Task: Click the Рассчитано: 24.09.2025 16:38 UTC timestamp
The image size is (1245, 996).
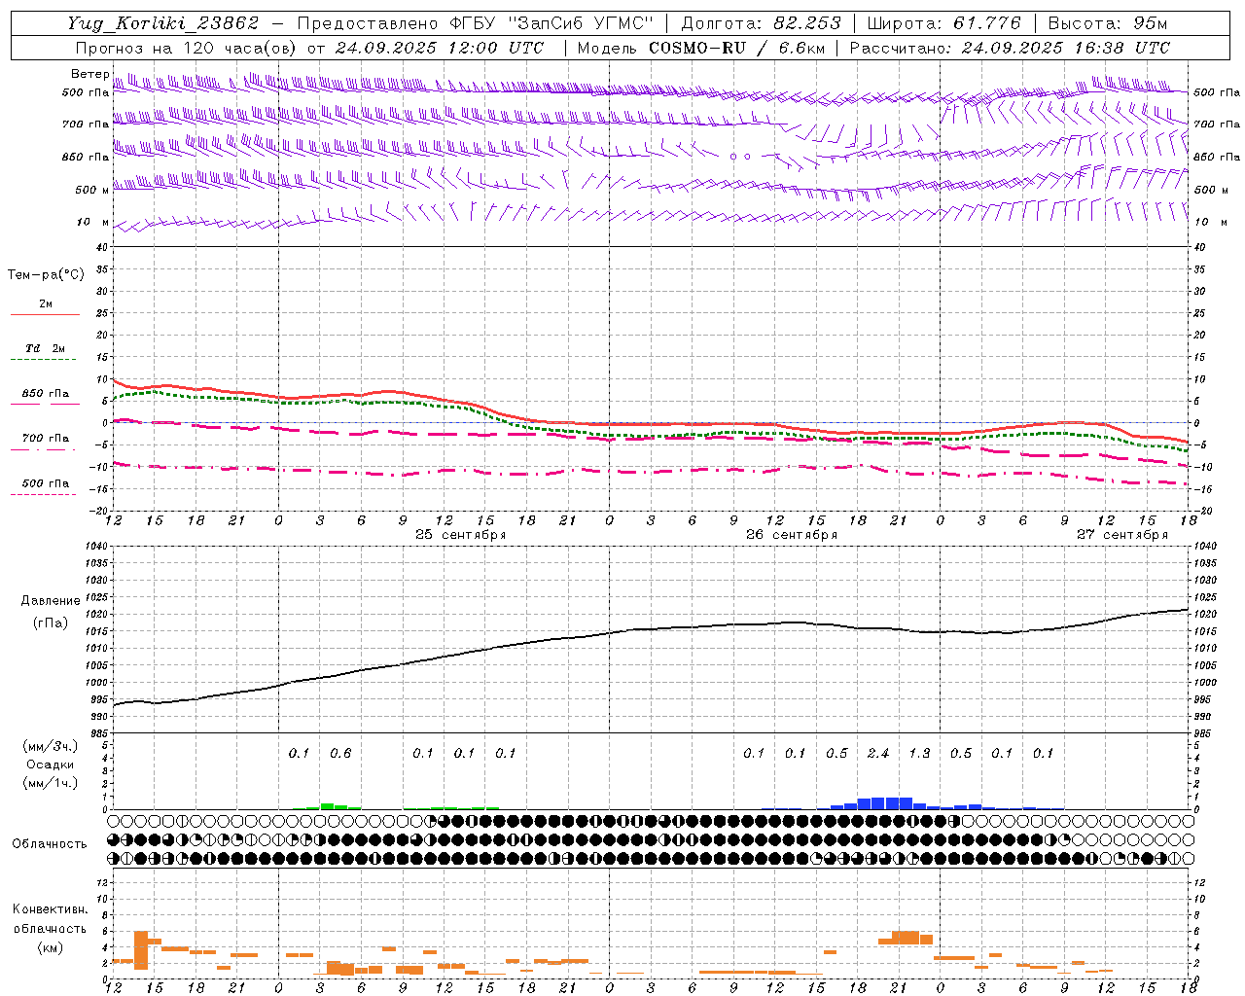Action: click(x=1010, y=48)
